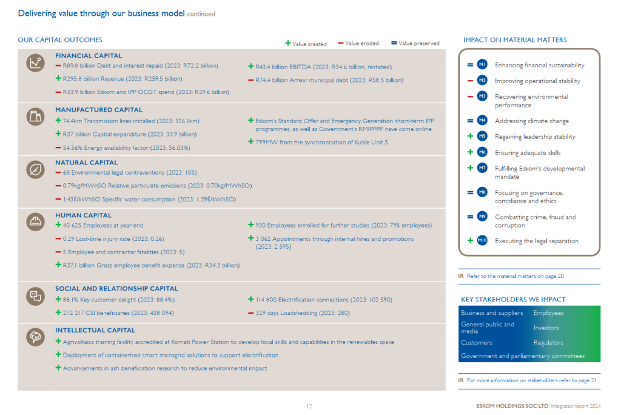Click the 'FINANCIAL CAPITAL' heading
Viewport: 621px width, 415px height.
(89, 56)
